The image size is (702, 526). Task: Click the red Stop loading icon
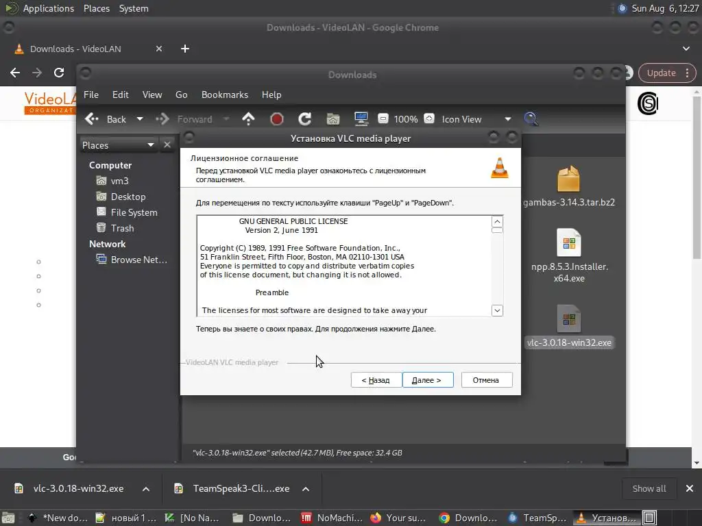click(277, 118)
